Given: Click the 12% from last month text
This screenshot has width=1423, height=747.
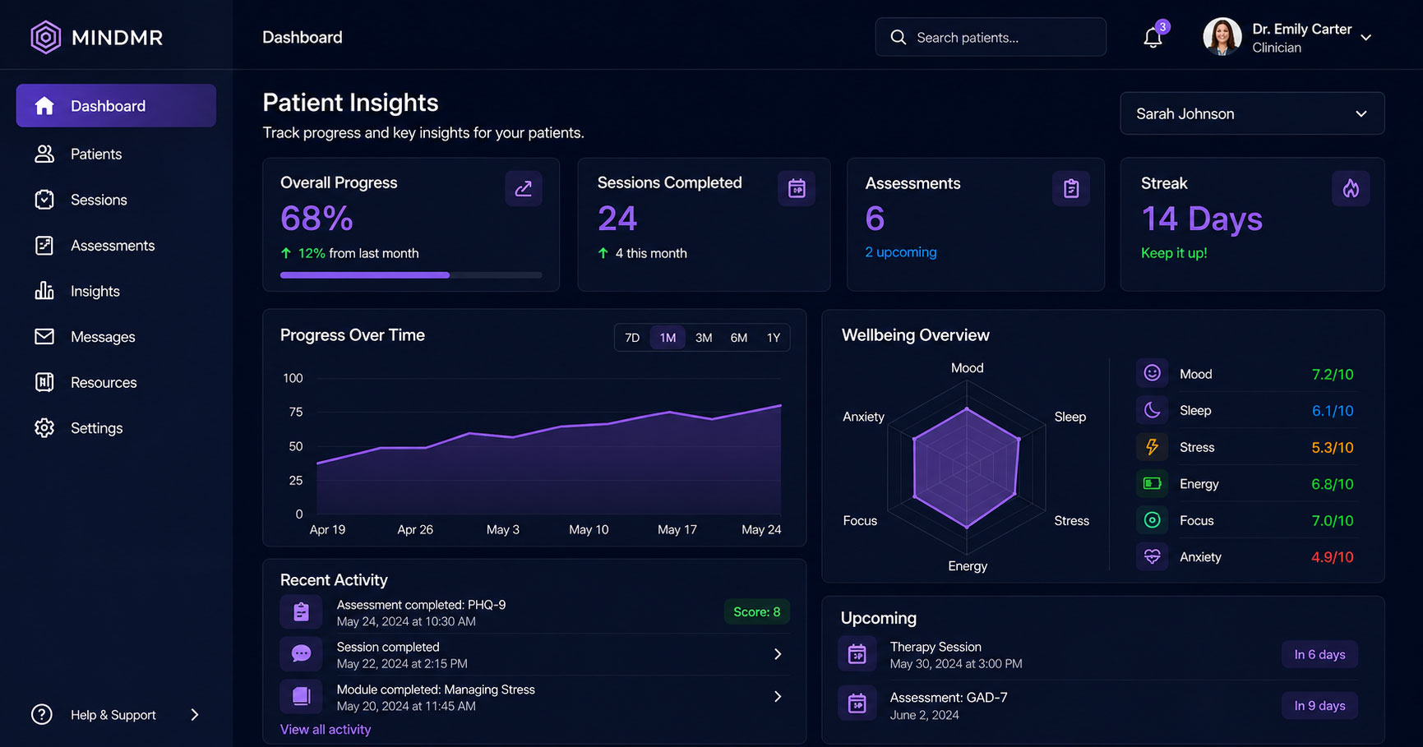Looking at the screenshot, I should click(x=358, y=253).
